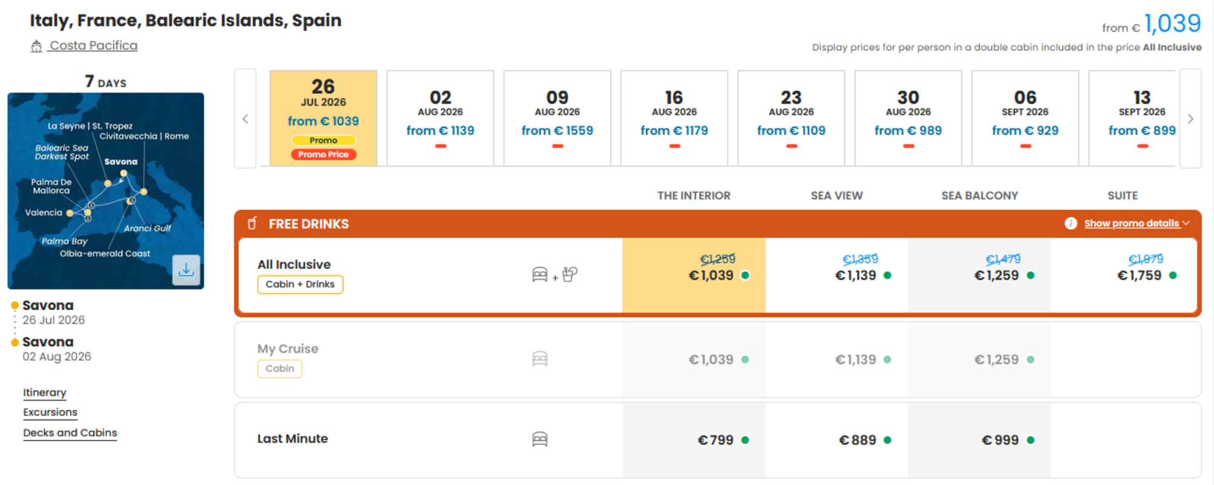Click the Show promo details link
The width and height of the screenshot is (1214, 485).
(x=1132, y=223)
